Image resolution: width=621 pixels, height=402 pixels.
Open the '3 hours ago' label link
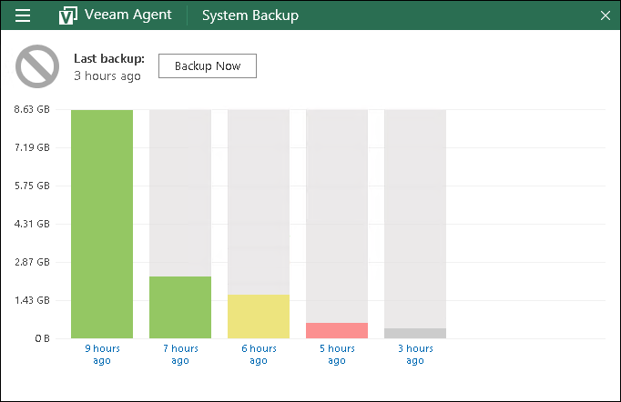coord(415,355)
